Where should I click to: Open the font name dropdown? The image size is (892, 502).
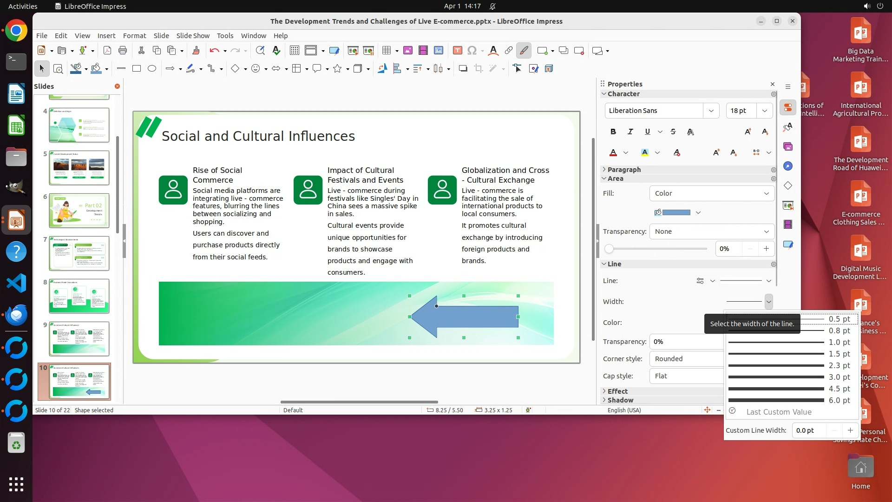tap(711, 111)
